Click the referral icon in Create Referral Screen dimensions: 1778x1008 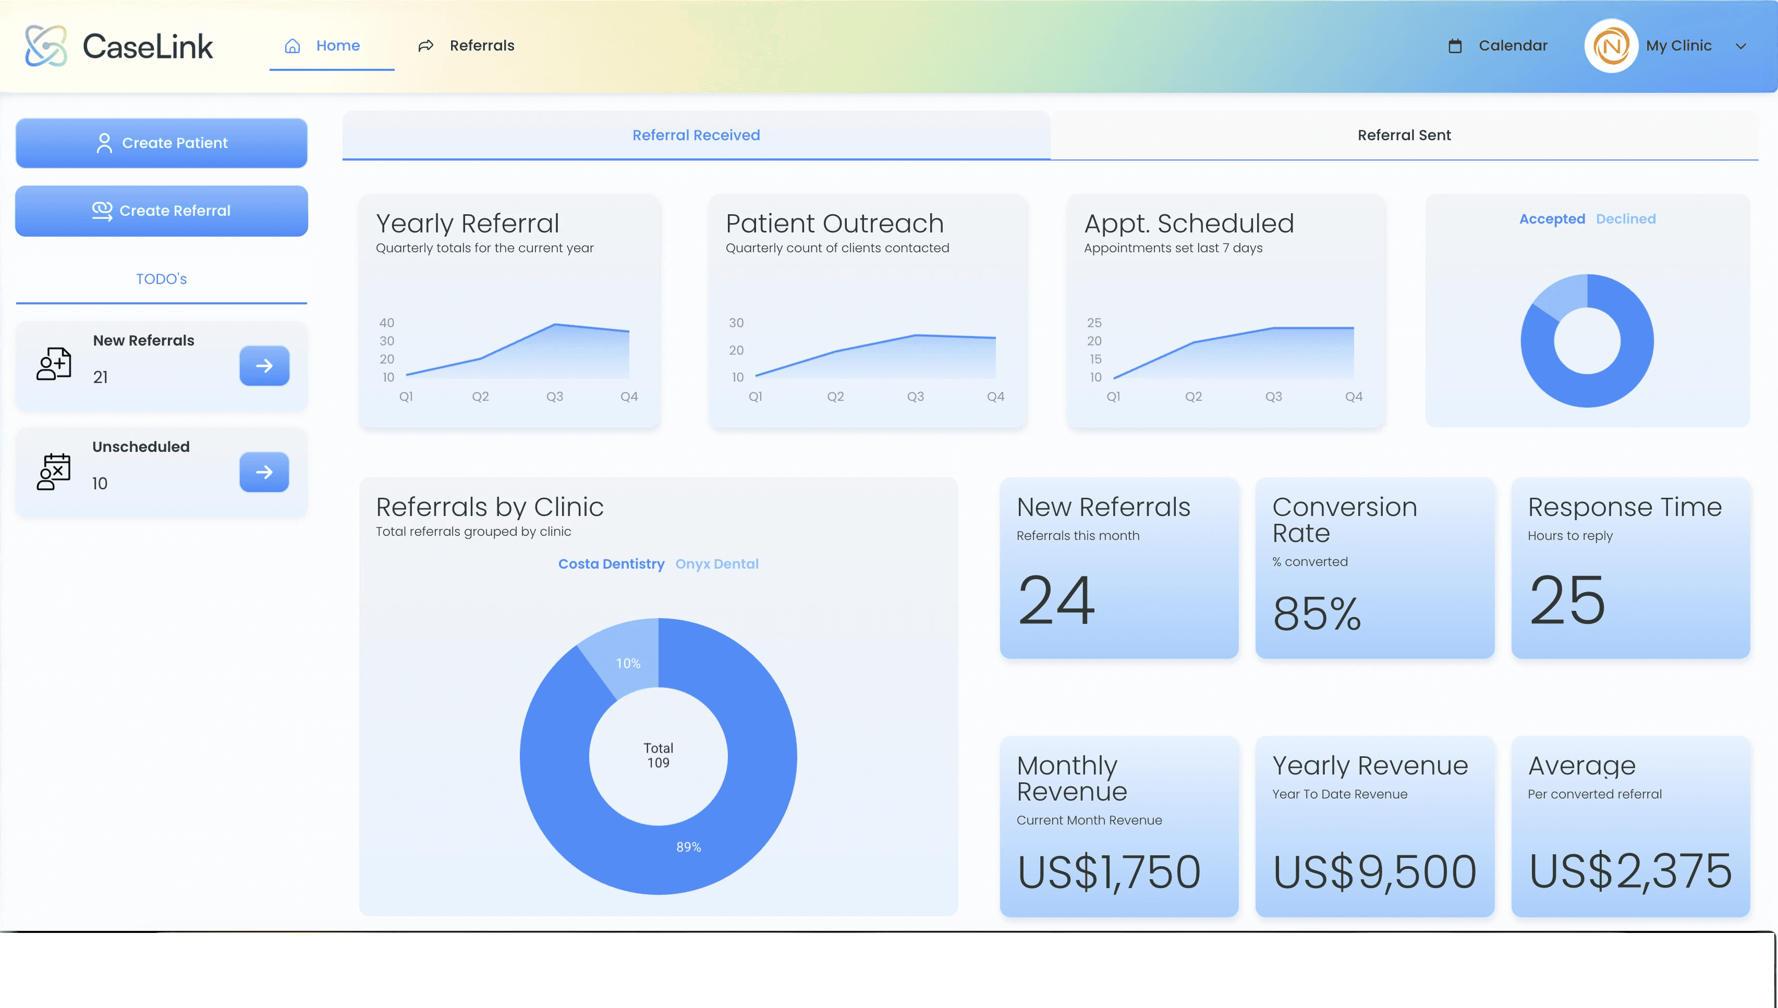tap(103, 211)
